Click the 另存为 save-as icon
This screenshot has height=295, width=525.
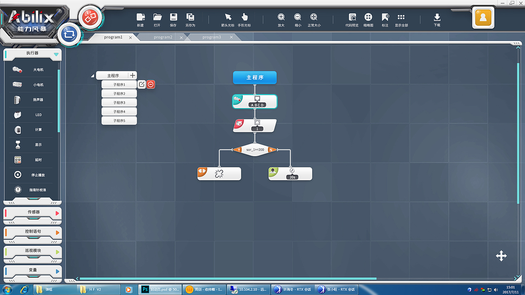(190, 17)
